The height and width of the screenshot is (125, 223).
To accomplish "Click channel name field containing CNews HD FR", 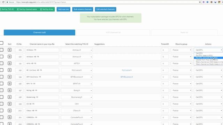I will (42, 111).
